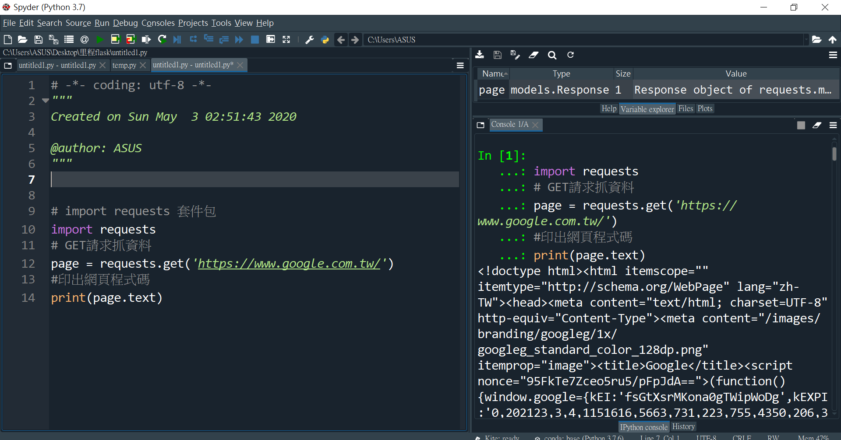Maximize the current pane
The image size is (841, 440).
[x=271, y=39]
